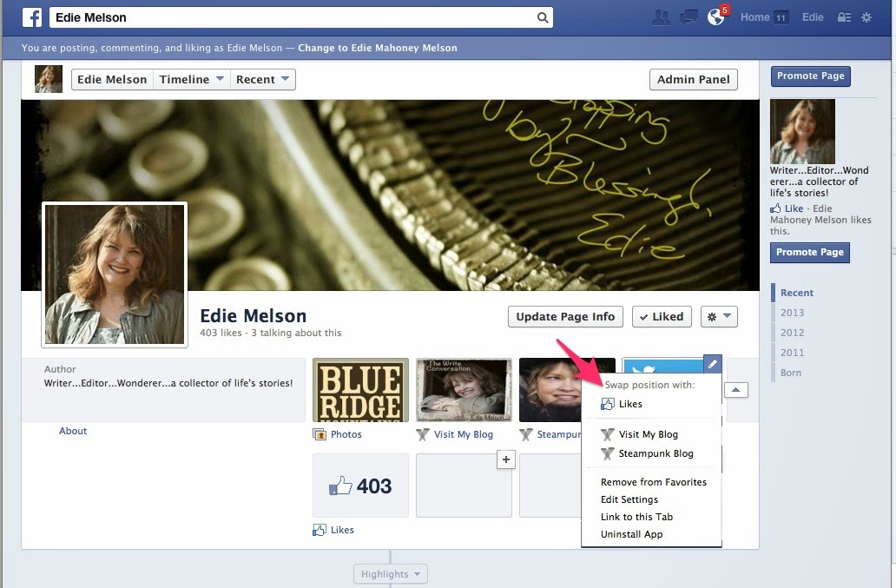The width and height of the screenshot is (896, 588).
Task: Click the Visit My Blog link under thumbnail
Action: 464,434
